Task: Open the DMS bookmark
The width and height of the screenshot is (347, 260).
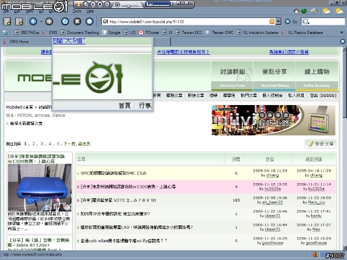Action: [50, 32]
